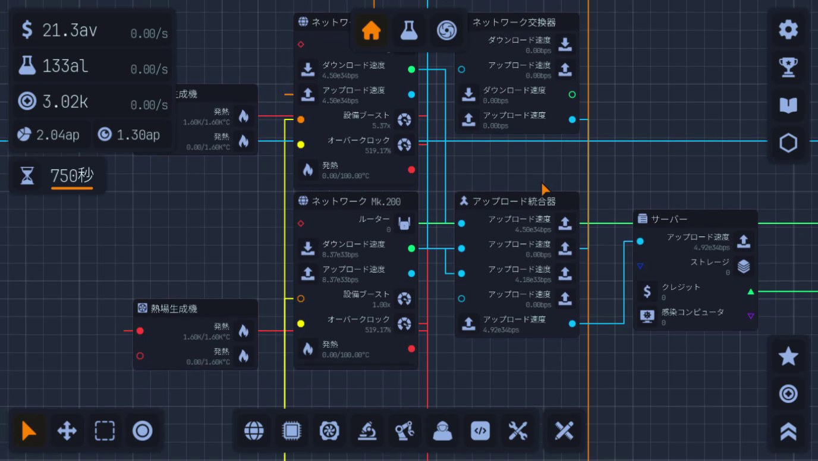This screenshot has height=461, width=818.
Task: Switch to the flask tab at top center
Action: coord(408,30)
